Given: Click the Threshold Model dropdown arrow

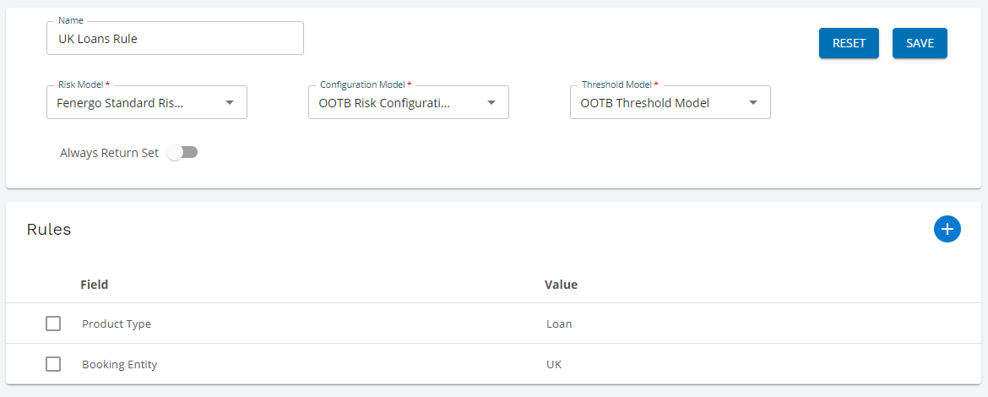Looking at the screenshot, I should [752, 103].
